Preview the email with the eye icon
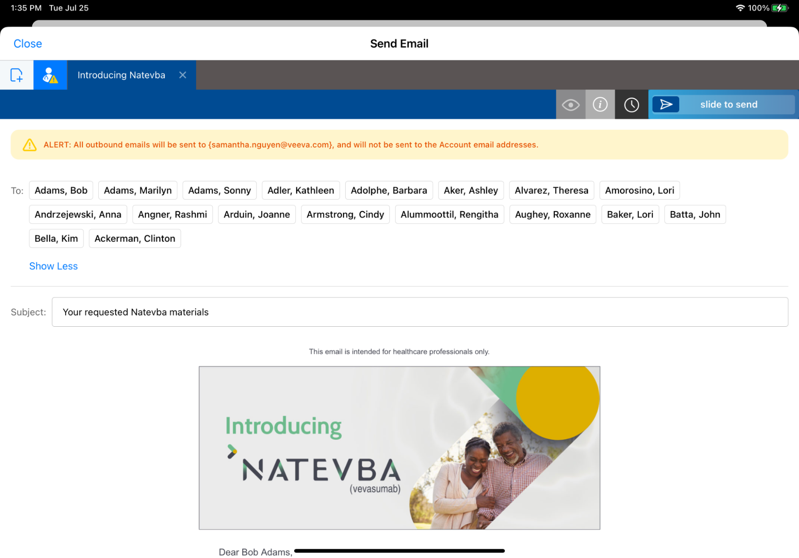The width and height of the screenshot is (799, 558). click(570, 105)
